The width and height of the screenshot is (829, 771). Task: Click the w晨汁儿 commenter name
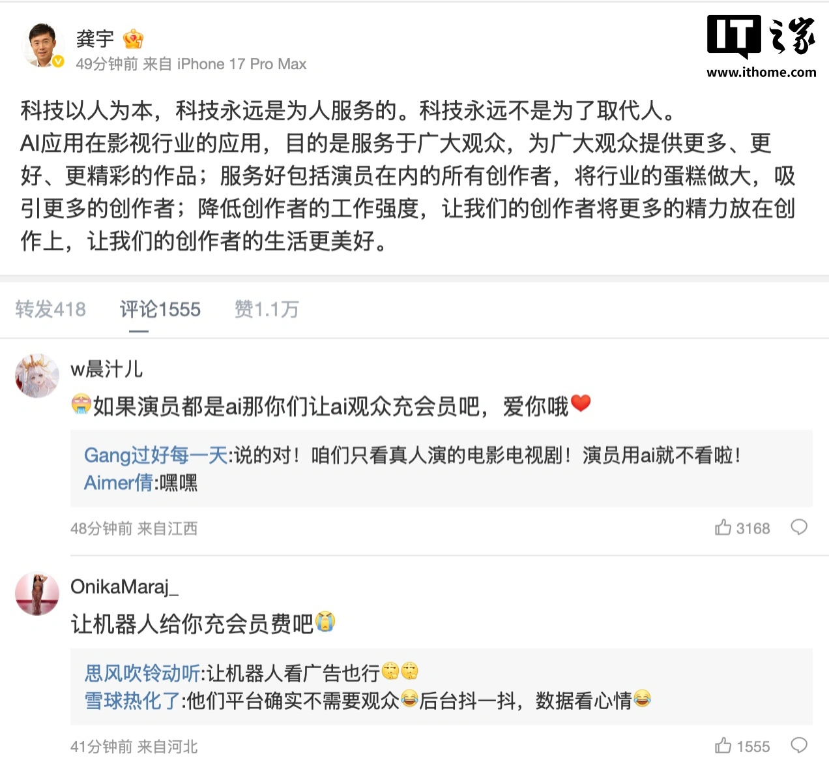(106, 369)
